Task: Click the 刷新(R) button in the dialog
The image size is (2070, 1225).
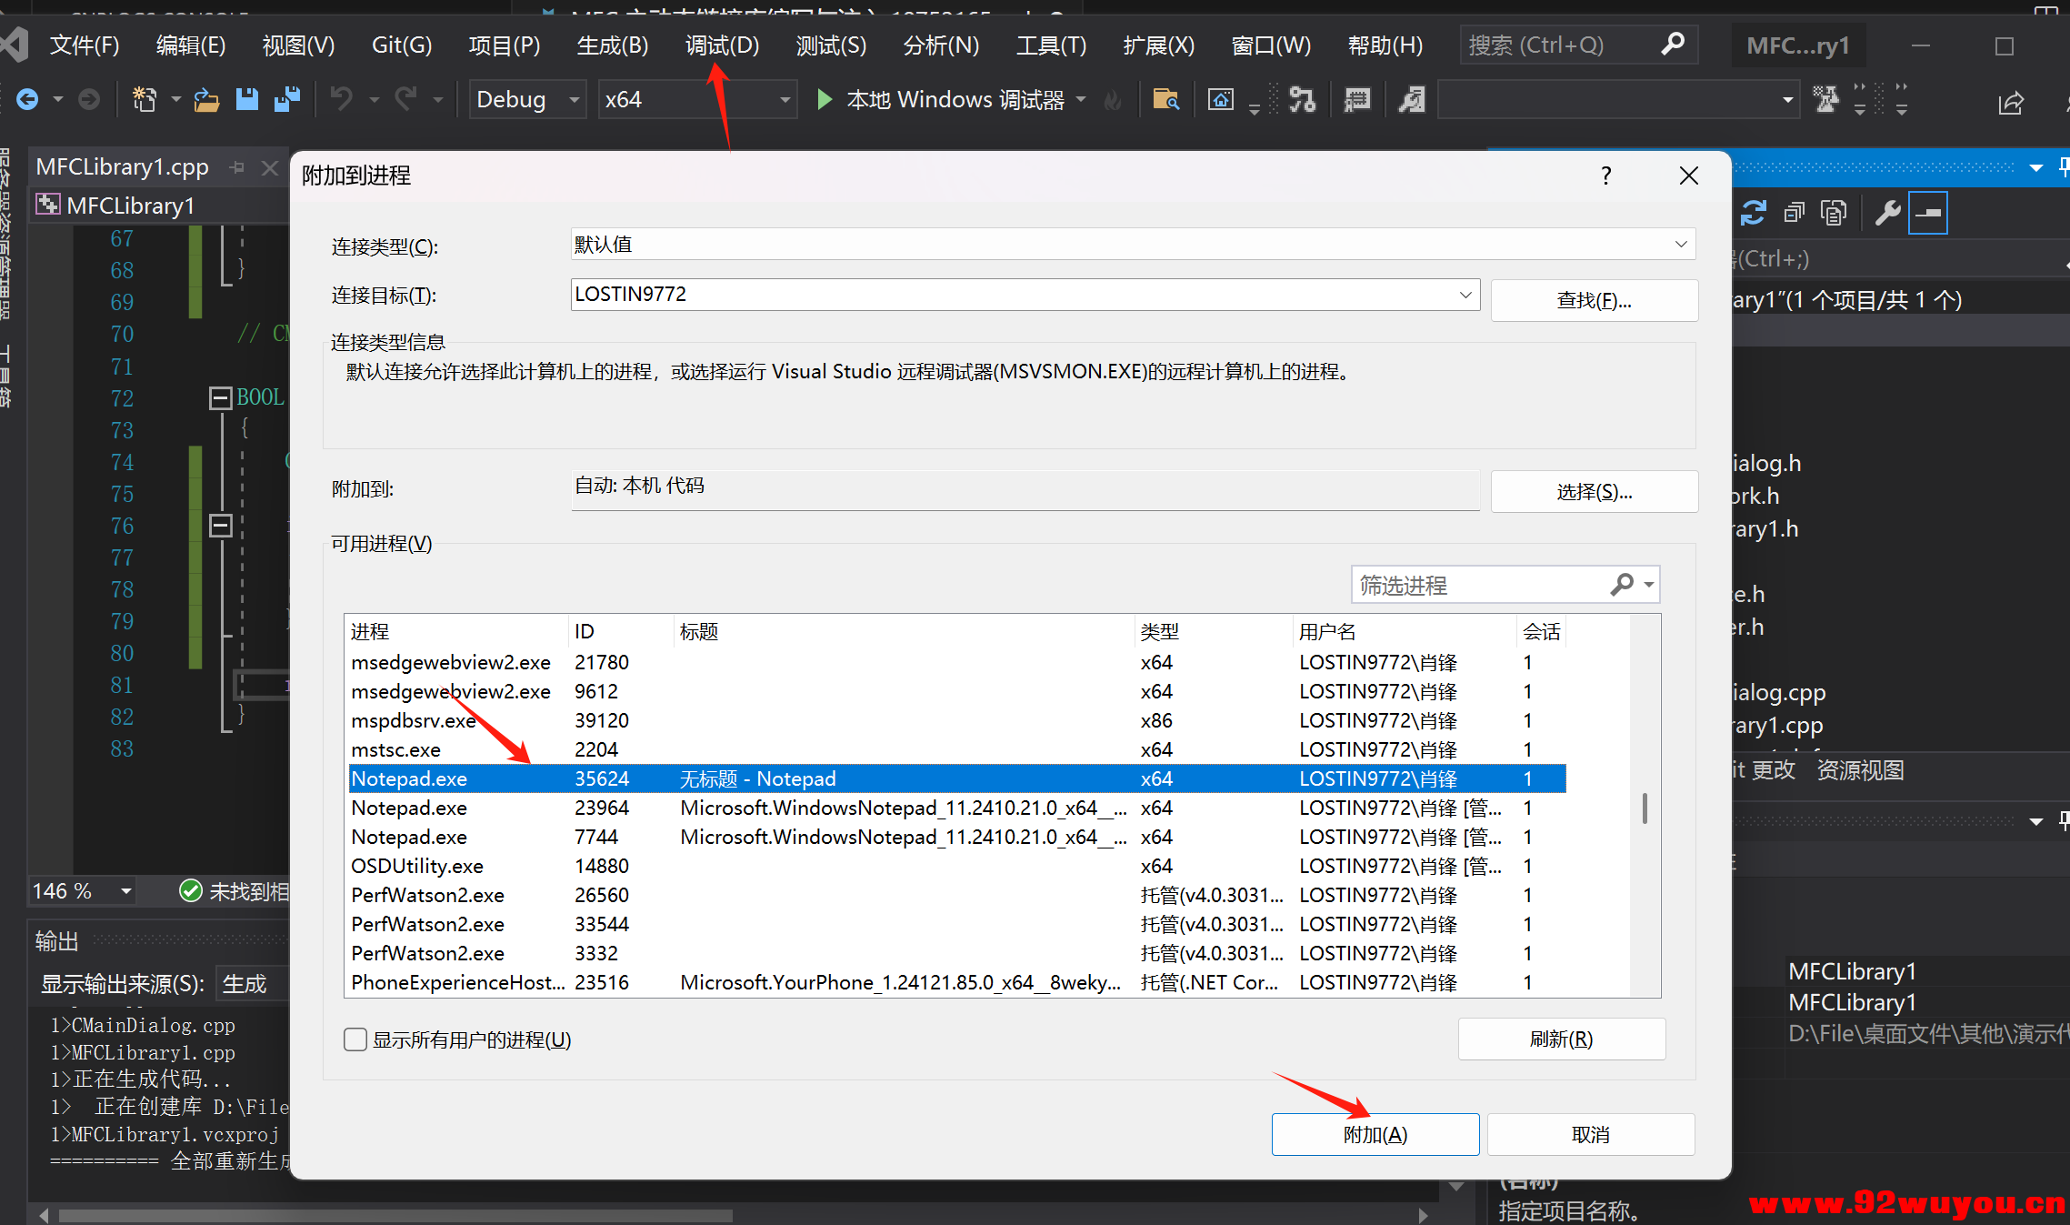Action: point(1561,1039)
